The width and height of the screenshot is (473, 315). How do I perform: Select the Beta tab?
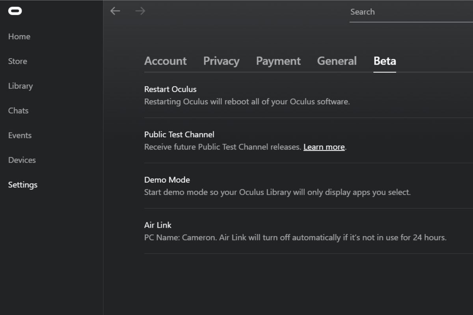point(385,61)
